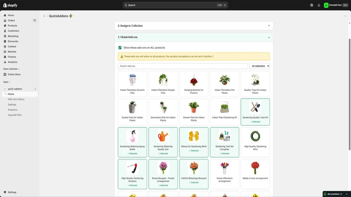
Task: Click the Shopify logo
Action: (x=10, y=5)
